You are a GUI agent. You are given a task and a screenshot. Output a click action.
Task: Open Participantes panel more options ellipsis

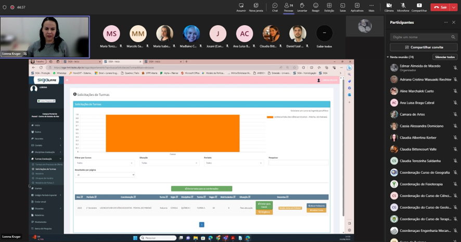445,22
